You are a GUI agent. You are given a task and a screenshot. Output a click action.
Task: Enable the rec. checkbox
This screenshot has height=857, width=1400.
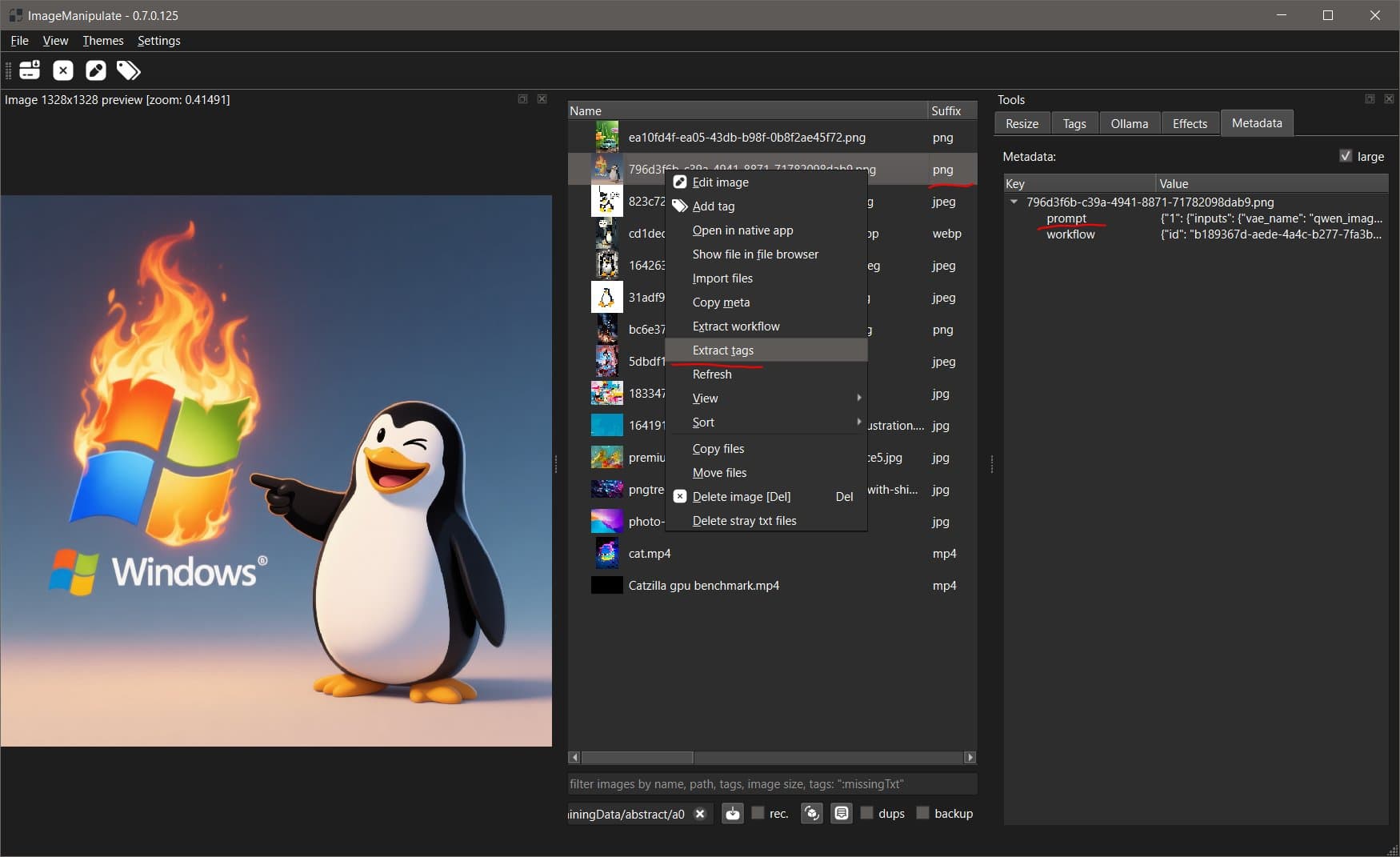click(x=758, y=813)
